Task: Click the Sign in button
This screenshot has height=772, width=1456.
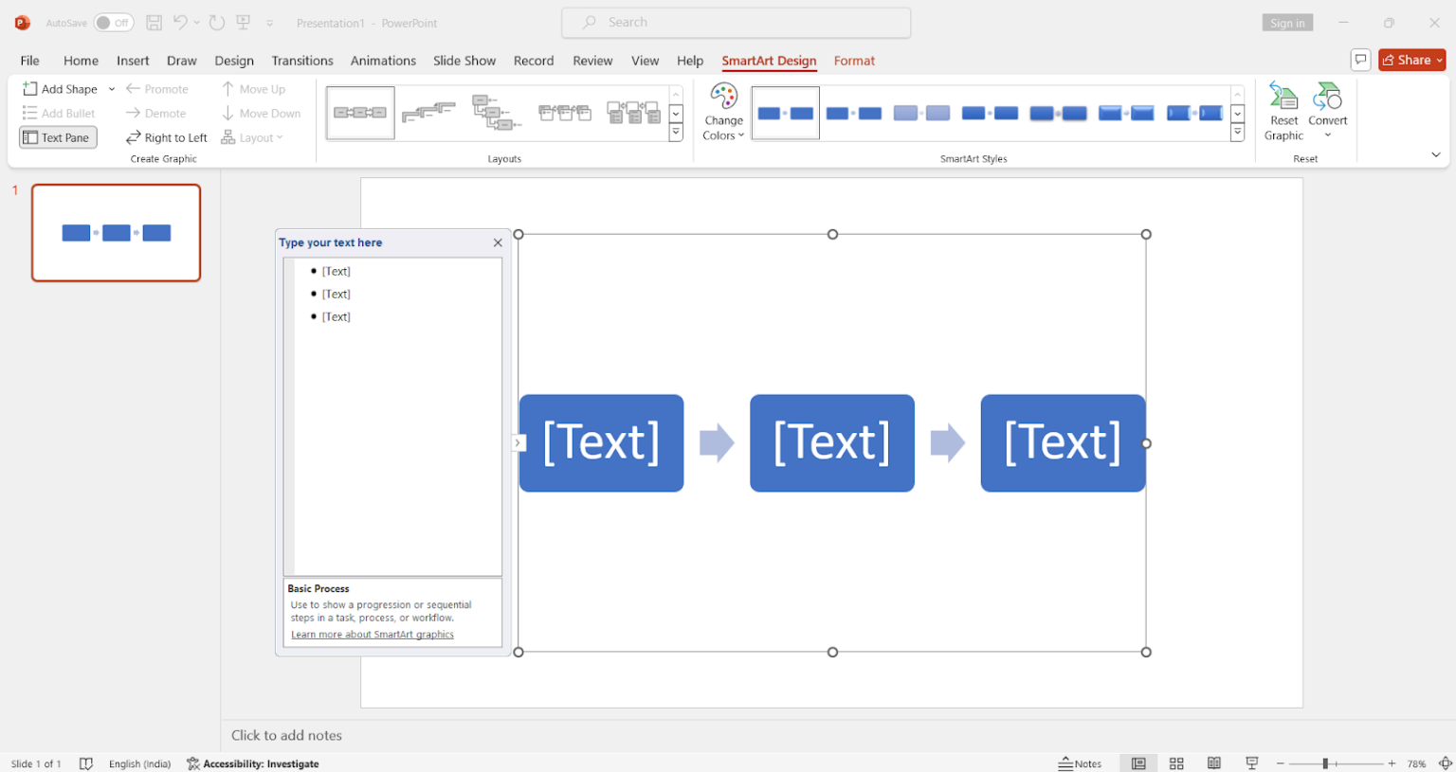Action: pos(1287,21)
